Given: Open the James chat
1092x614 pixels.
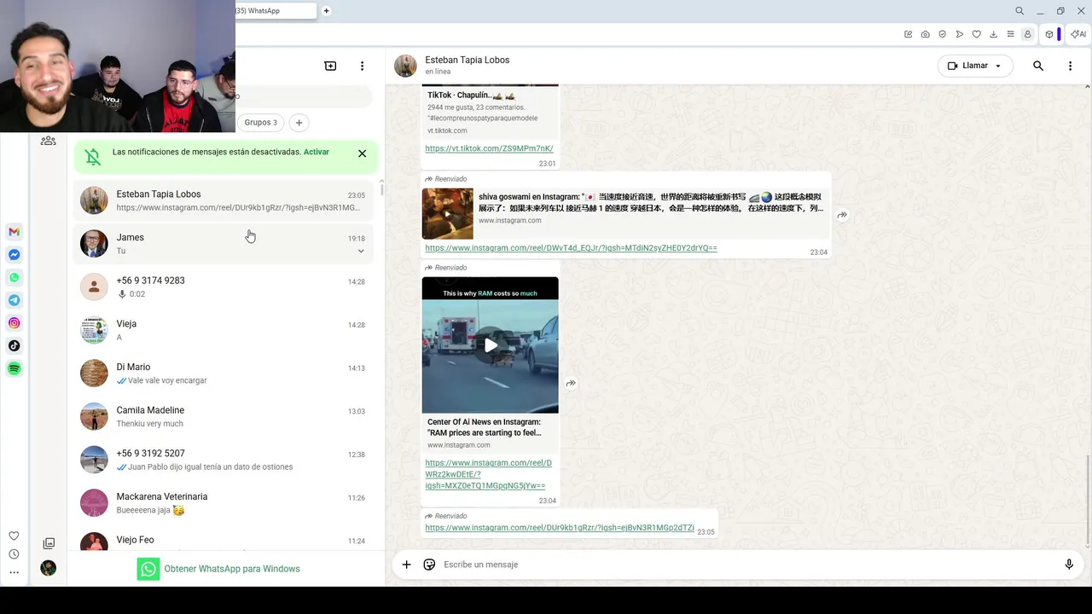Looking at the screenshot, I should pyautogui.click(x=224, y=243).
